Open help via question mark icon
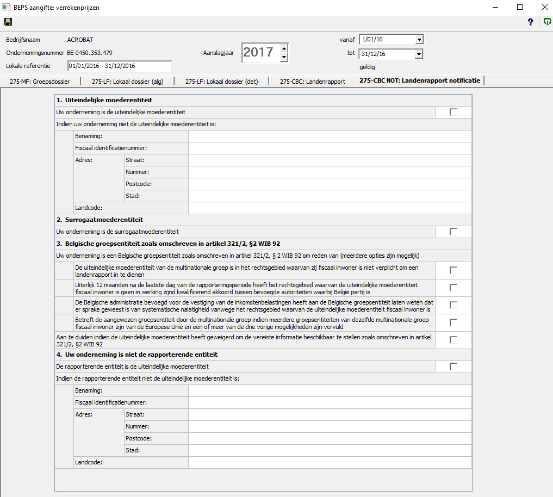Image resolution: width=553 pixels, height=497 pixels. [530, 22]
